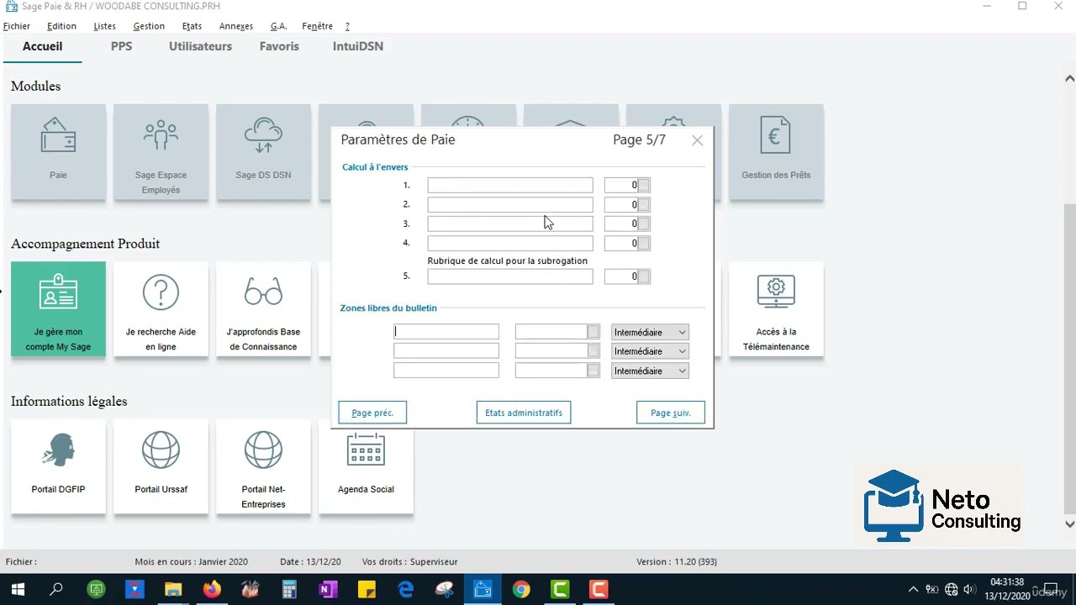Open selector button of second Zones libres row
The height and width of the screenshot is (605, 1076).
coord(593,351)
